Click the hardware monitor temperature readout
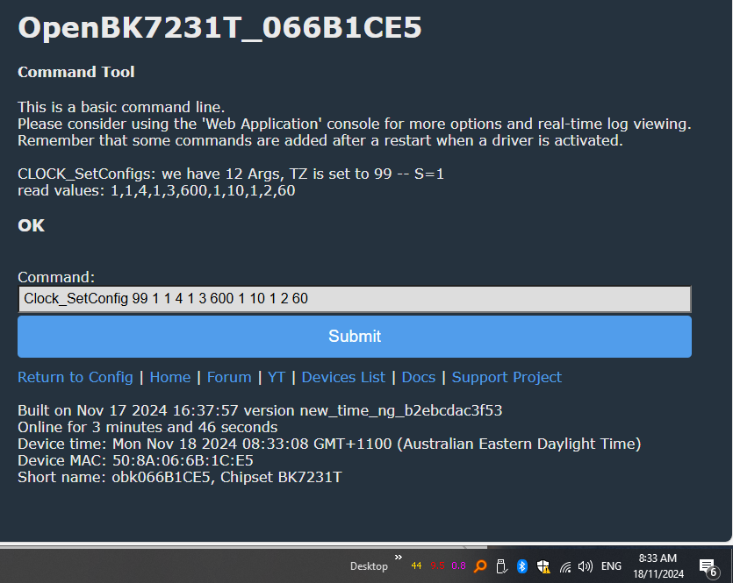This screenshot has width=733, height=583. [x=416, y=565]
